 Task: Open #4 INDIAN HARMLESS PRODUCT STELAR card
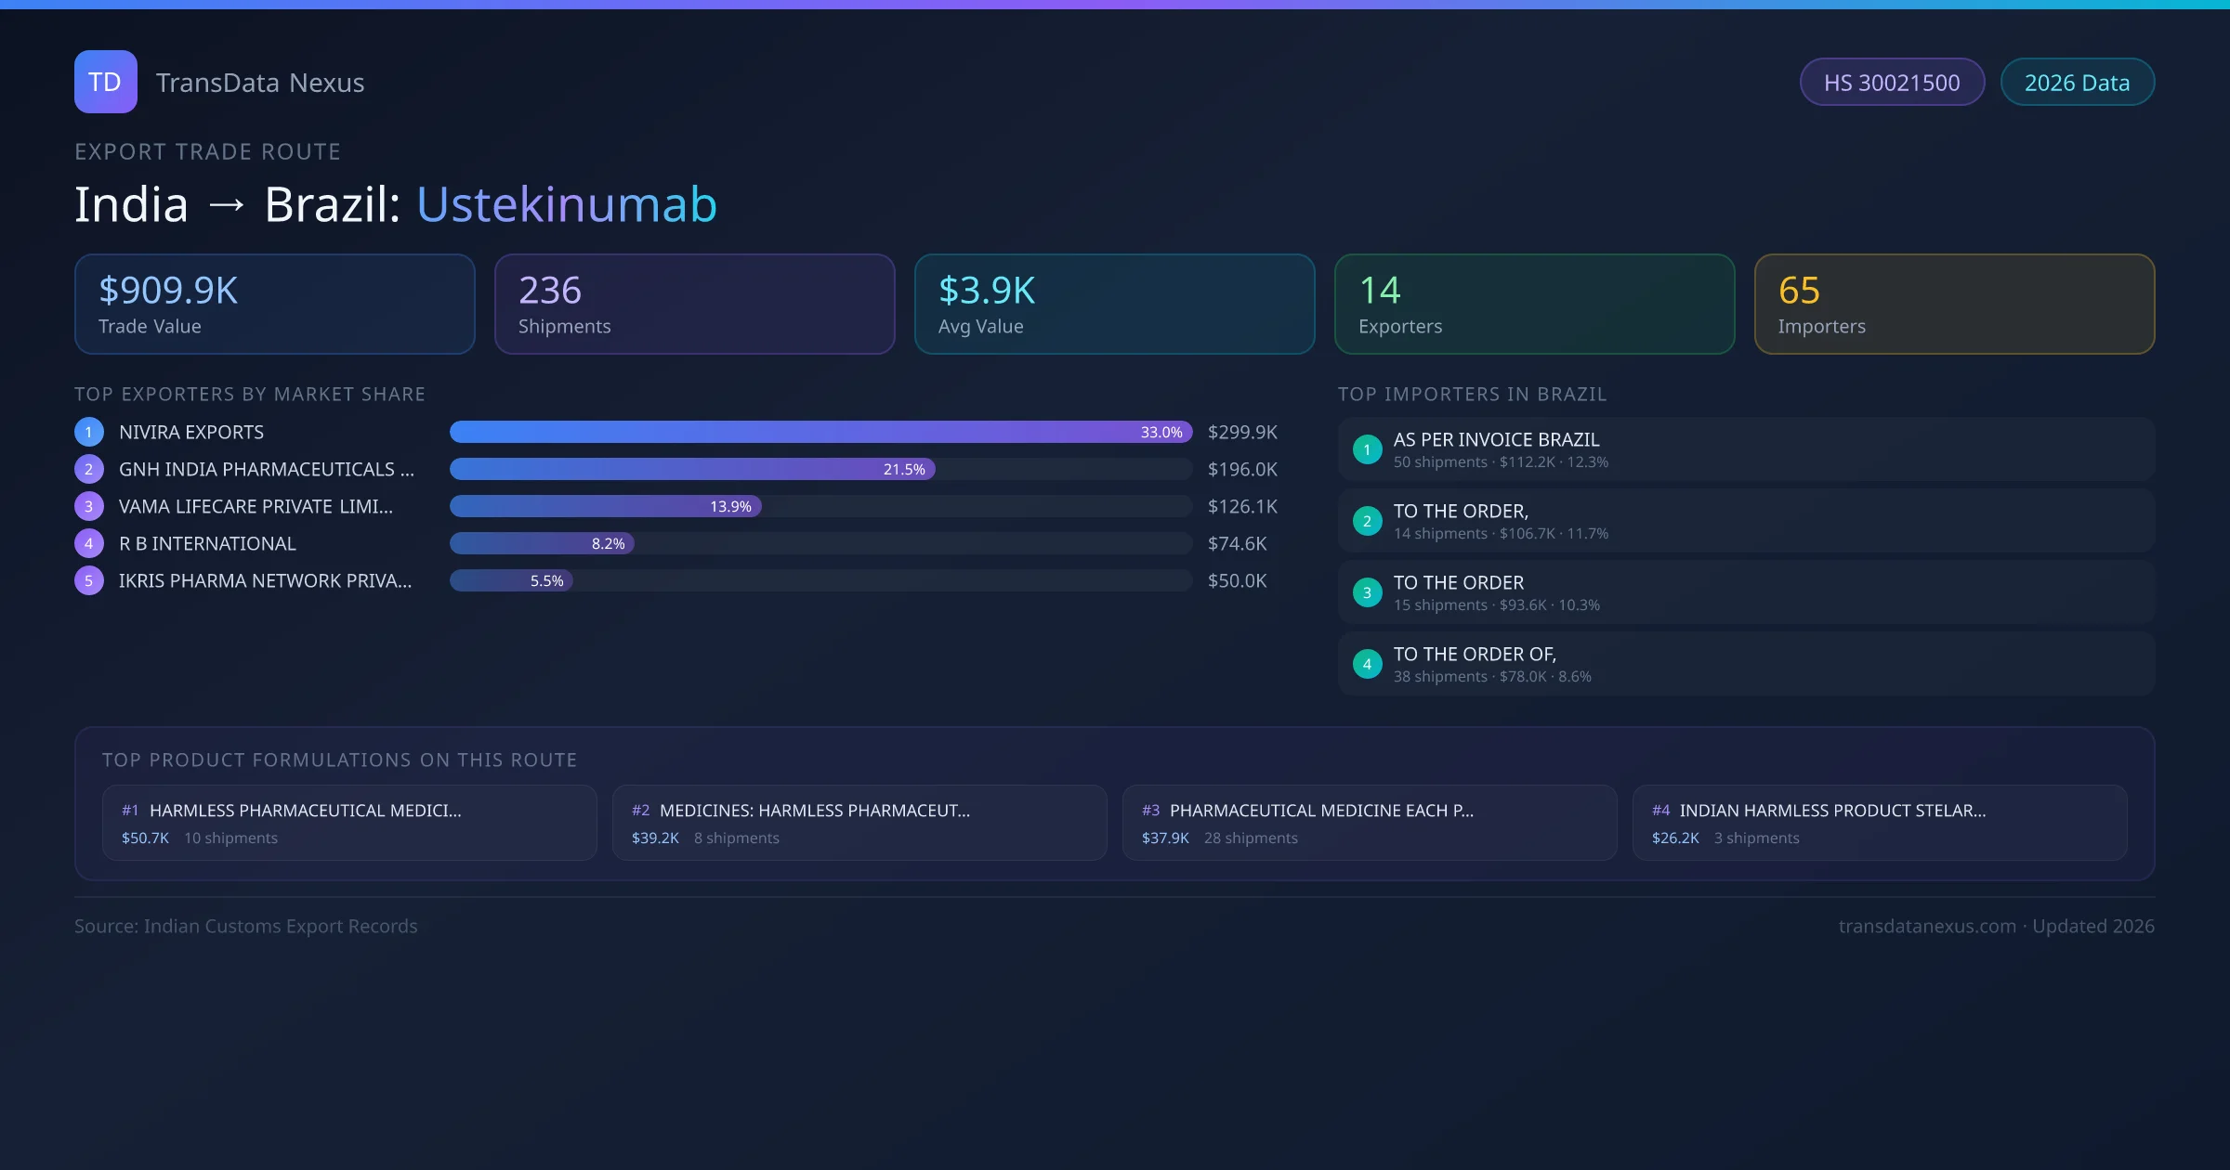[x=1879, y=823]
